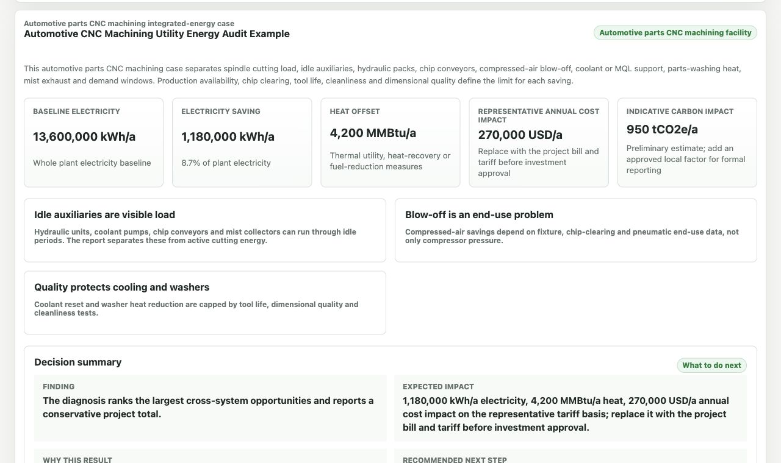This screenshot has height=463, width=781.
Task: Click the 'Quality protects cooling and washers' heading
Action: [x=121, y=288]
